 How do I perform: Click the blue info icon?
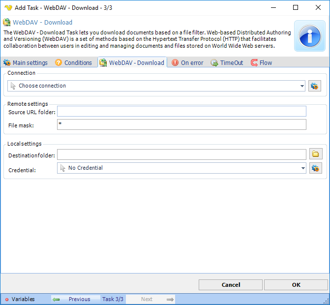309,36
